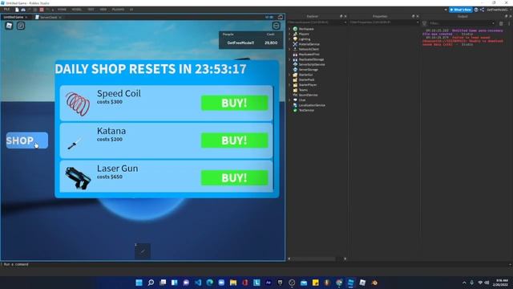
Task: Select hotbar slot 1 with the katana
Action: 143,251
